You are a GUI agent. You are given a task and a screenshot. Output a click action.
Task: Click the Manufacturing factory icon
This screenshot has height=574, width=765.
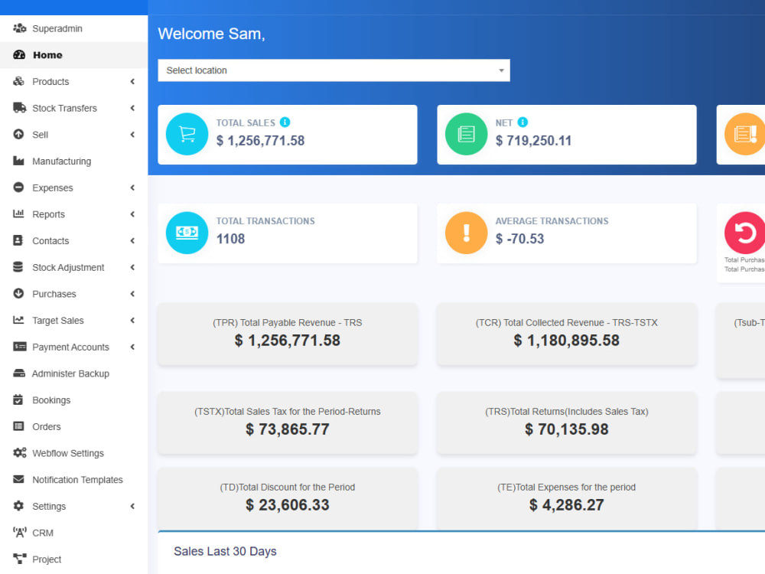pos(18,161)
